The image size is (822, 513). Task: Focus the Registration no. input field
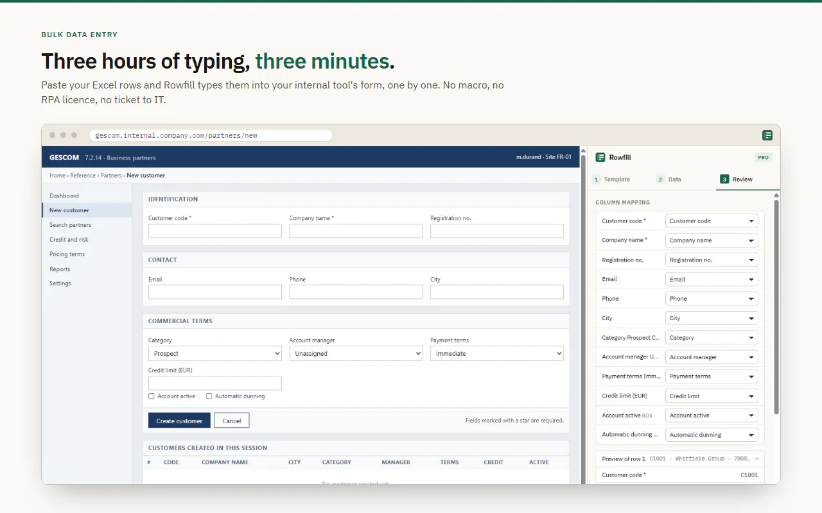coord(497,231)
